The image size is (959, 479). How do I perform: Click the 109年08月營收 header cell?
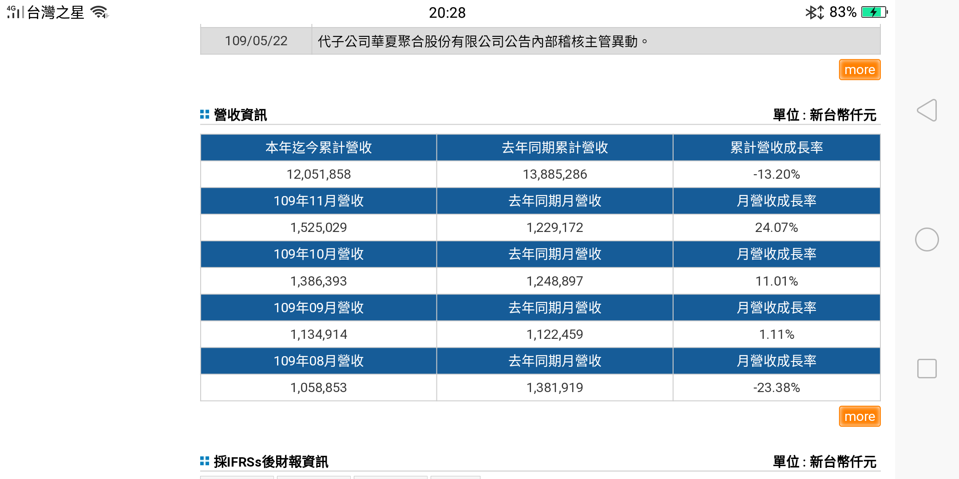click(x=318, y=361)
